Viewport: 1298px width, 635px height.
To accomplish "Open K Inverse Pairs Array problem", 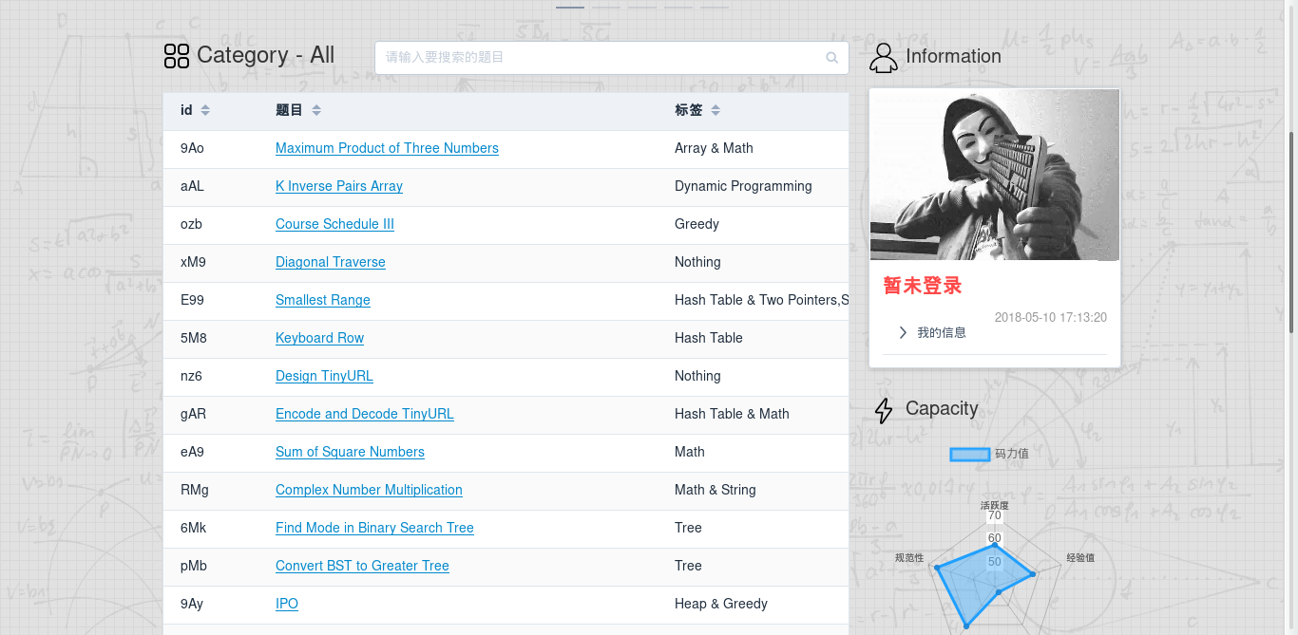I will [x=339, y=186].
